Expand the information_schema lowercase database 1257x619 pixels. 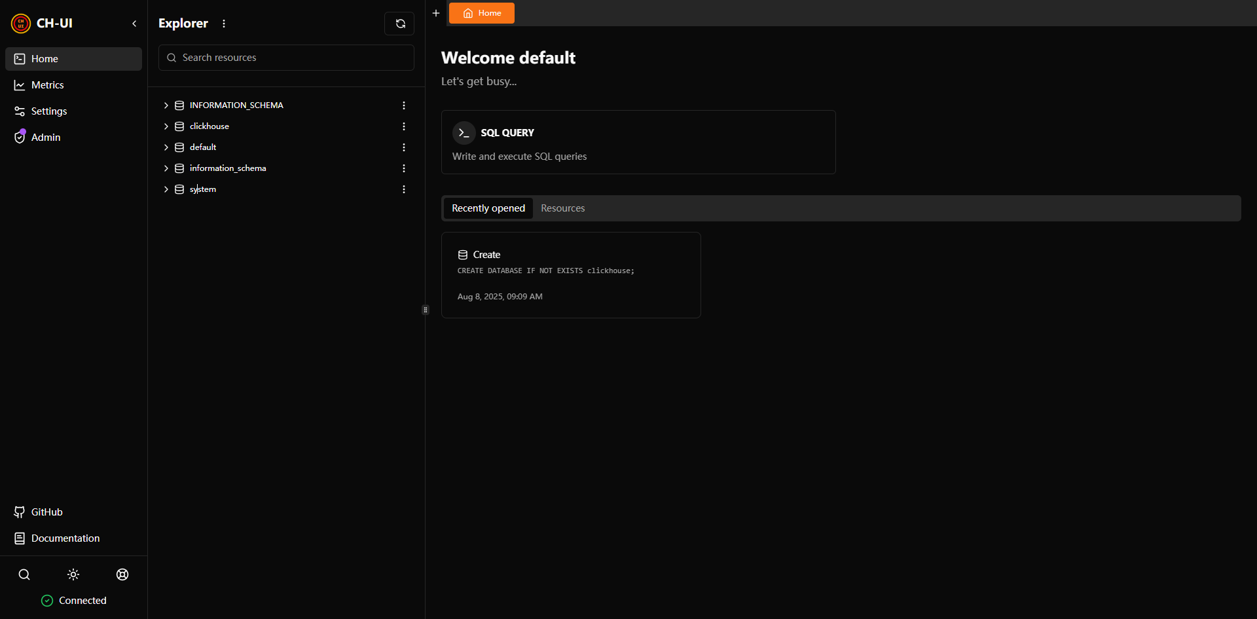pyautogui.click(x=166, y=168)
